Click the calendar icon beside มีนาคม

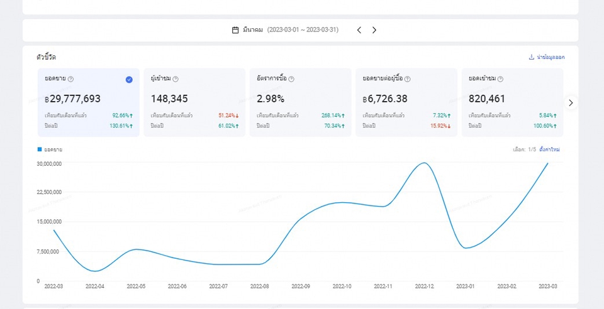(x=235, y=30)
